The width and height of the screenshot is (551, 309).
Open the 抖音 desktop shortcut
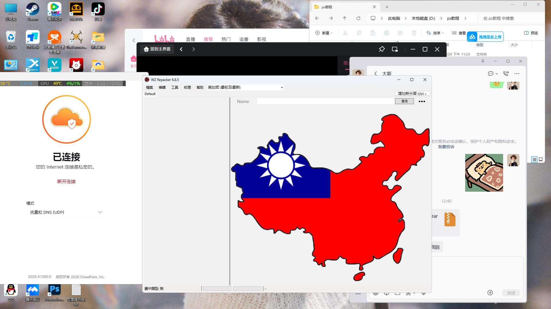tap(98, 11)
